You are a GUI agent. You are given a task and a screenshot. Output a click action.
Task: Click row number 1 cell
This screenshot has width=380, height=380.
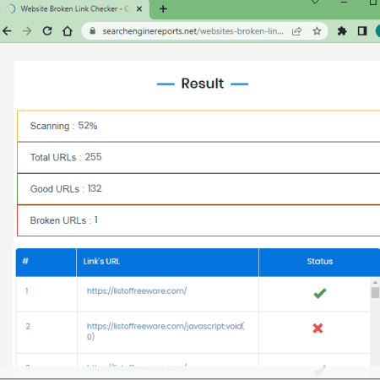46,294
